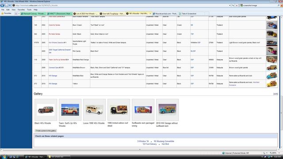Open the HW Garage link in the Metalflake Blue row
The image size is (283, 159).
pos(53,76)
